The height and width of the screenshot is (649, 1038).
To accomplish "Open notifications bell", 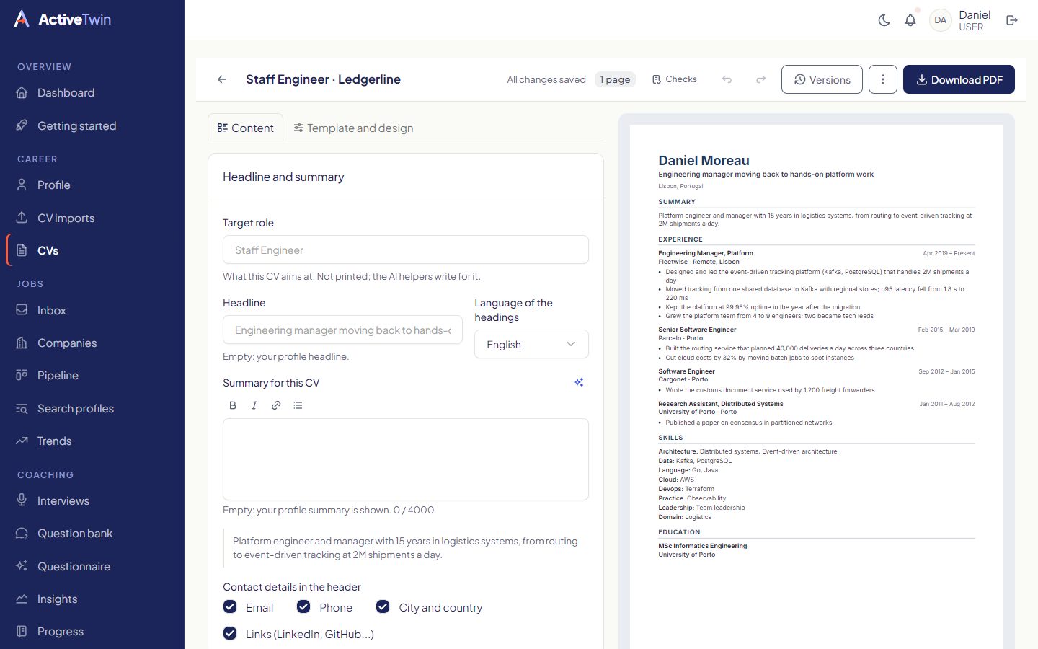I will pos(910,20).
